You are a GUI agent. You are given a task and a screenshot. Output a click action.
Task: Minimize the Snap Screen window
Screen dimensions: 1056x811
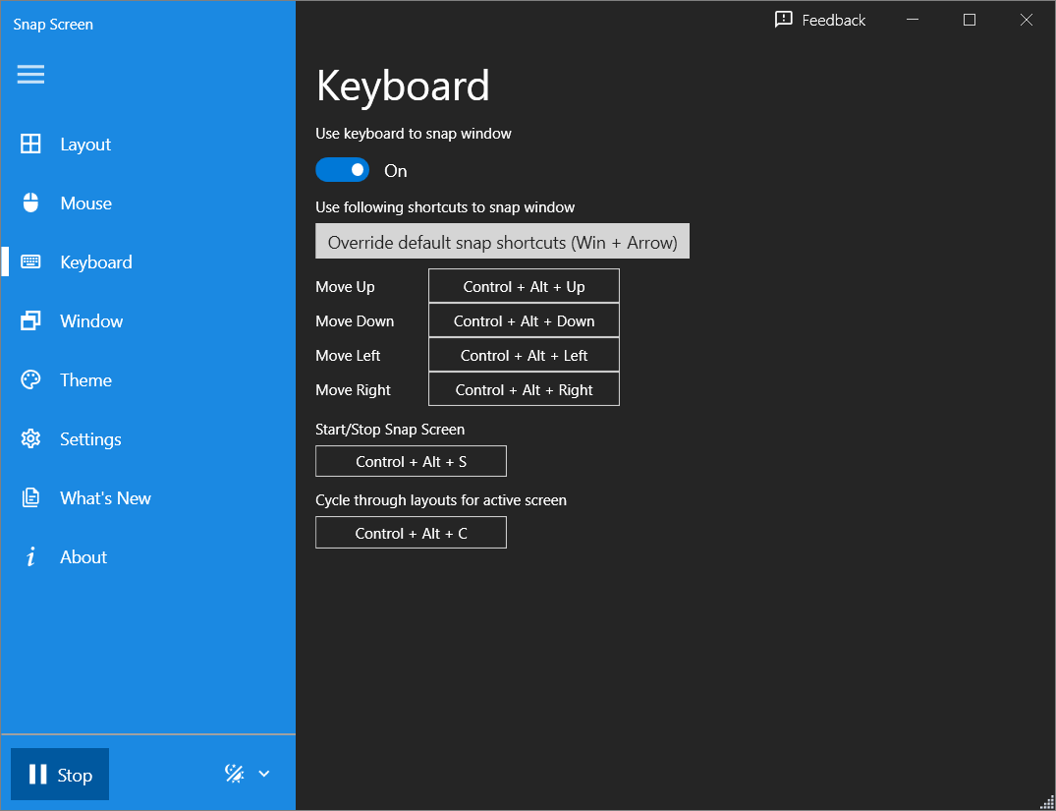click(913, 20)
